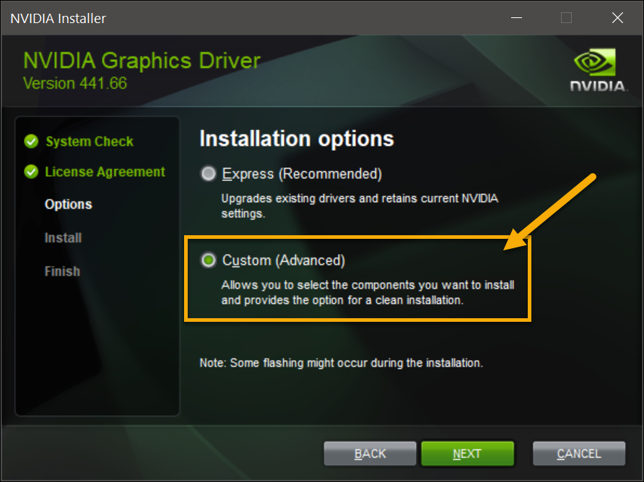The image size is (644, 482).
Task: Click 'Note: Some flashing might occur' text
Action: 341,363
